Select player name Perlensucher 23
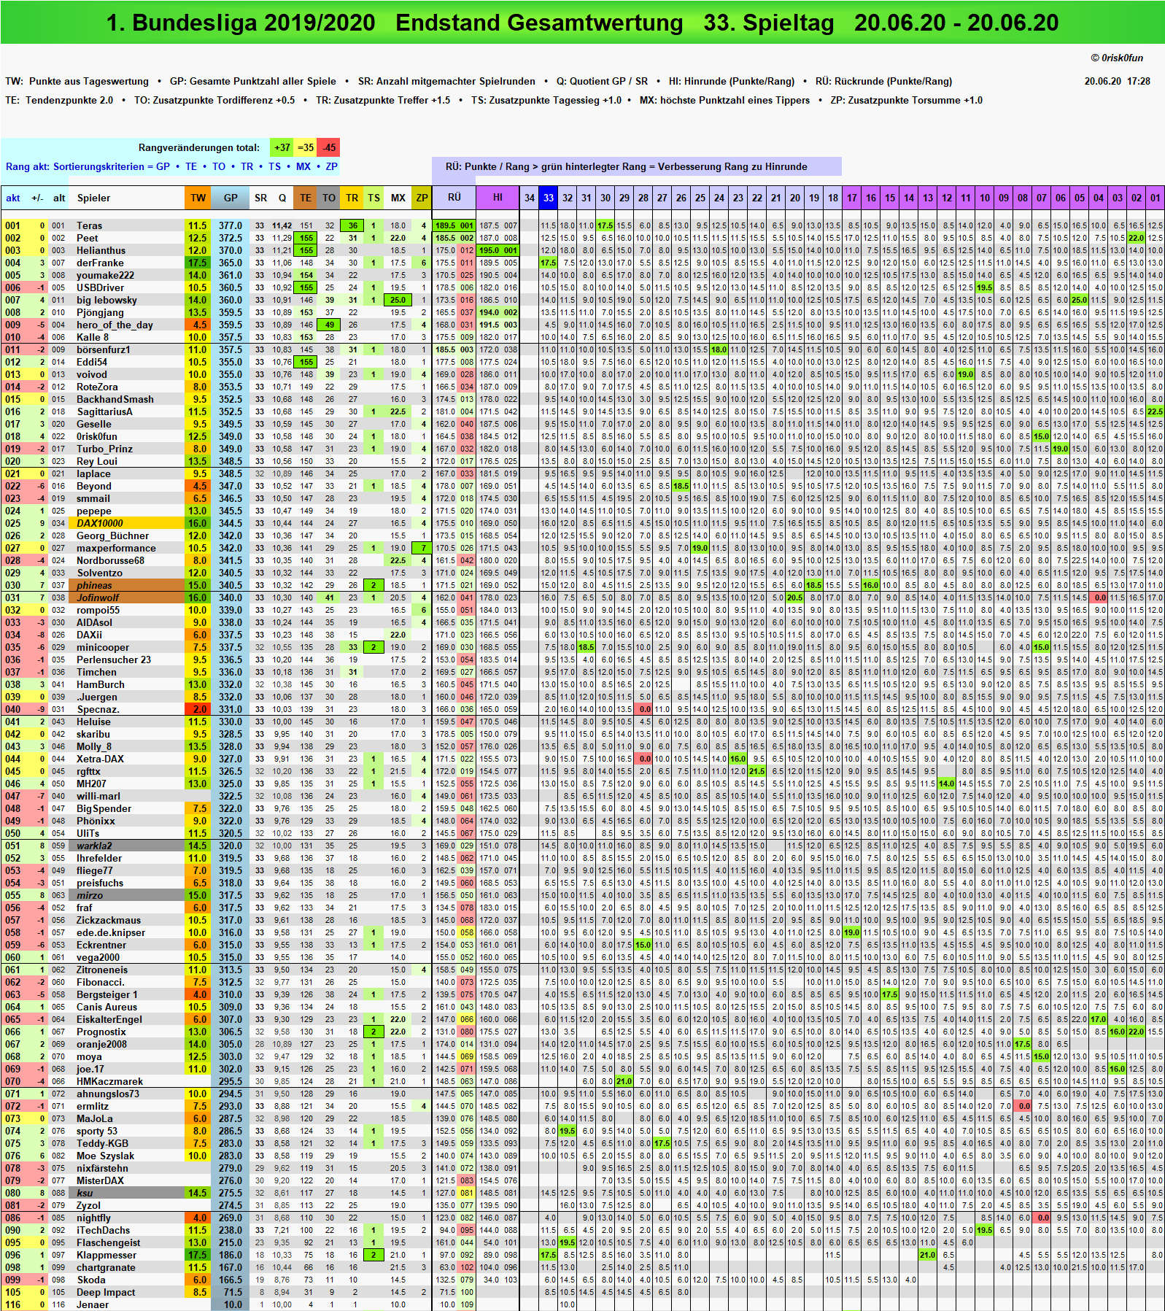The width and height of the screenshot is (1165, 1311). point(114,660)
